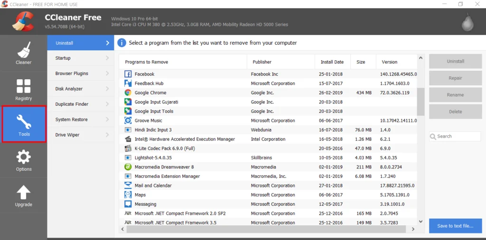Click the Webdunia publisher cell
This screenshot has width=486, height=240.
tap(261, 130)
